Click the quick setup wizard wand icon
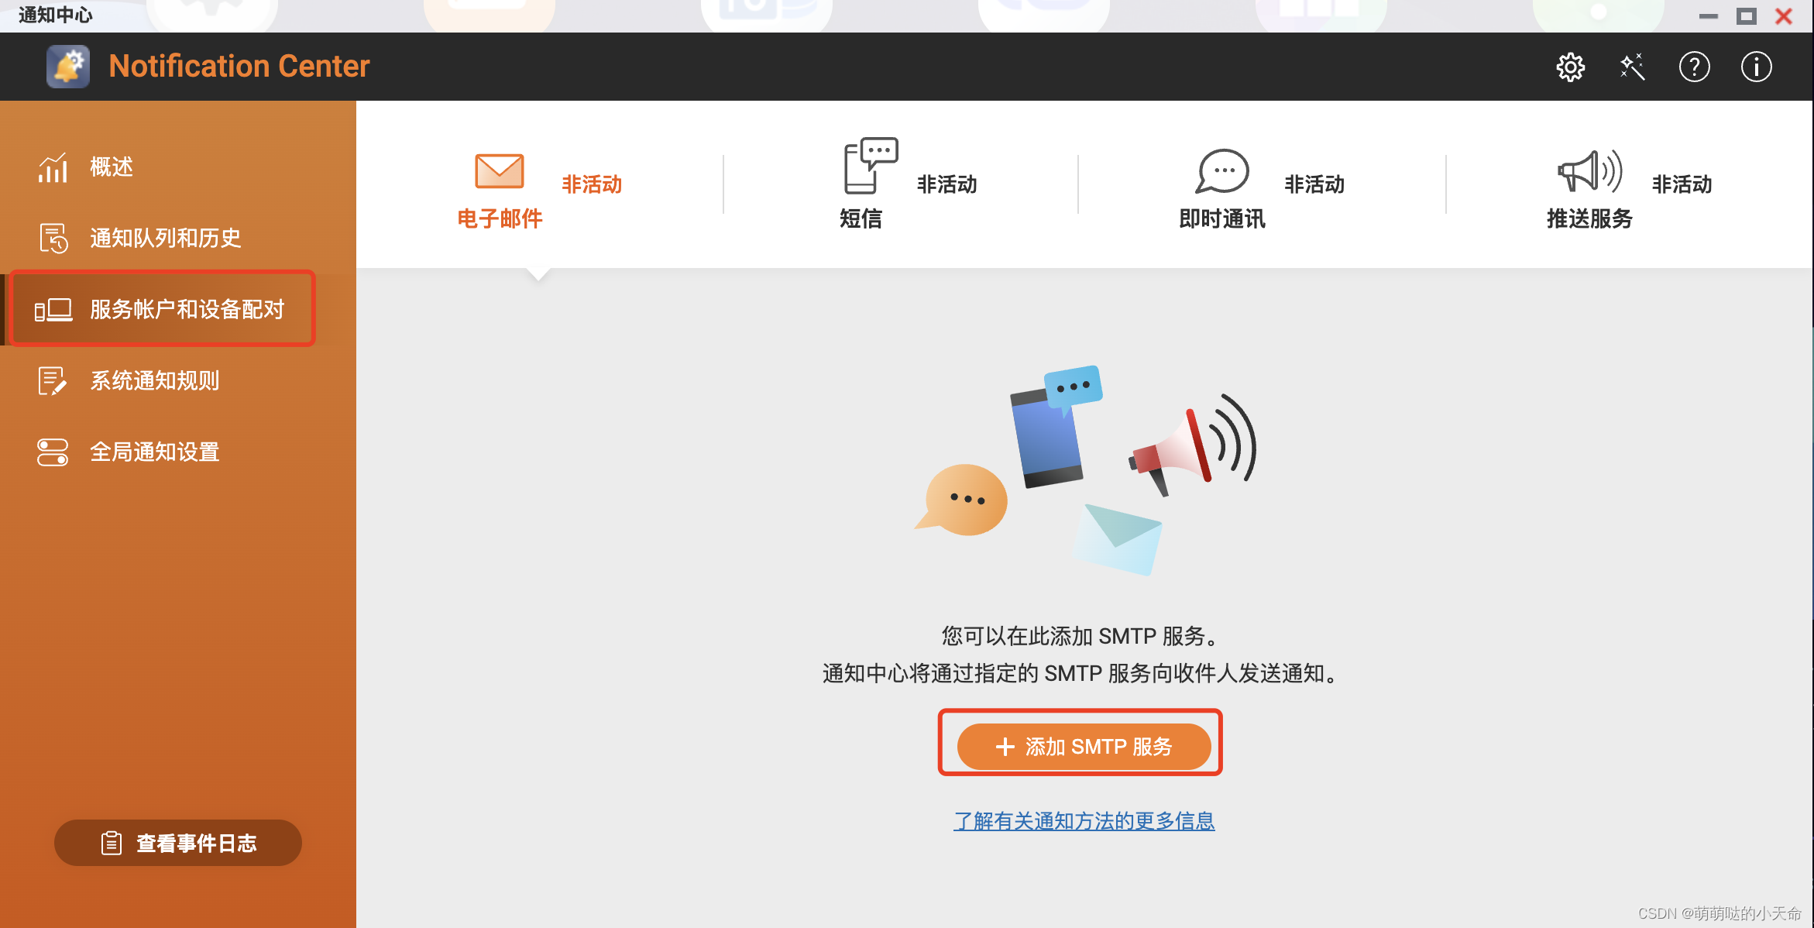Screen dimensions: 1814x928 coord(1632,67)
